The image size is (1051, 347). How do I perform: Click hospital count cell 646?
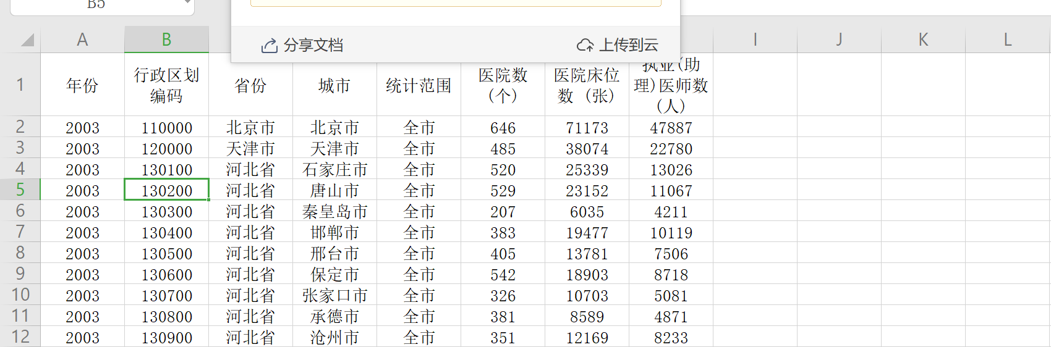coord(503,127)
